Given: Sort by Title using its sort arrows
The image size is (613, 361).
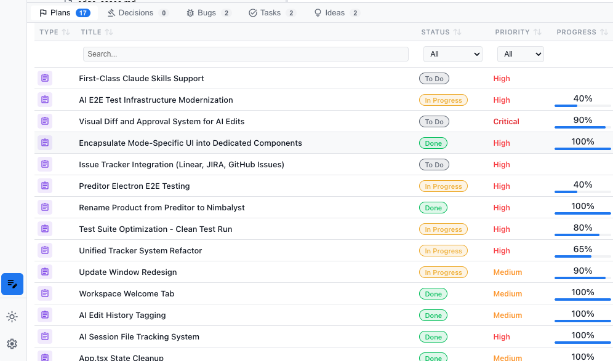Looking at the screenshot, I should pos(109,32).
